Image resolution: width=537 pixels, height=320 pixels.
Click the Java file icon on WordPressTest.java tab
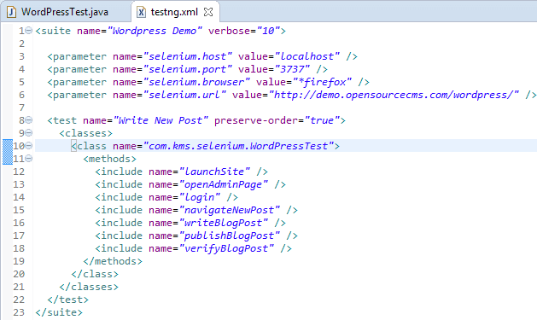12,12
